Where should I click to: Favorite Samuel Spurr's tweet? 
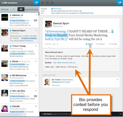(x=112, y=44)
